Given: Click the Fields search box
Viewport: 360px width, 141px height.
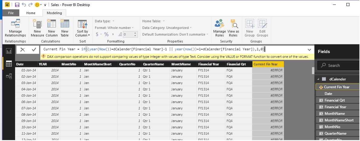Looking at the screenshot, I should tap(339, 65).
